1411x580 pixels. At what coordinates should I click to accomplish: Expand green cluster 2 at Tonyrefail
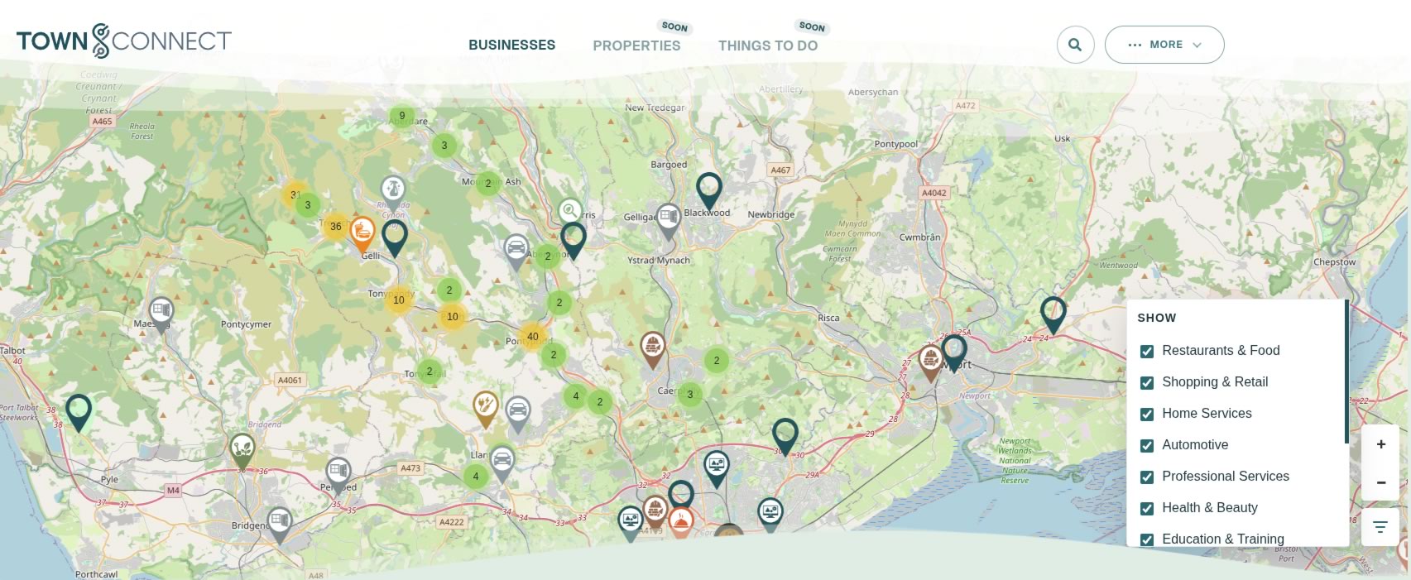(430, 371)
